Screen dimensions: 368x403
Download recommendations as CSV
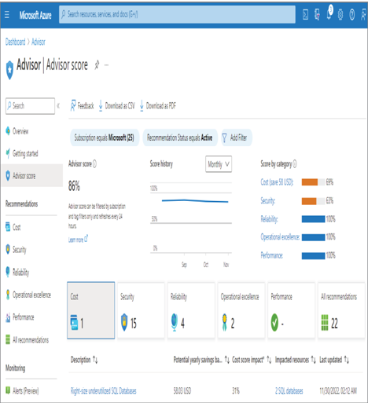click(116, 106)
